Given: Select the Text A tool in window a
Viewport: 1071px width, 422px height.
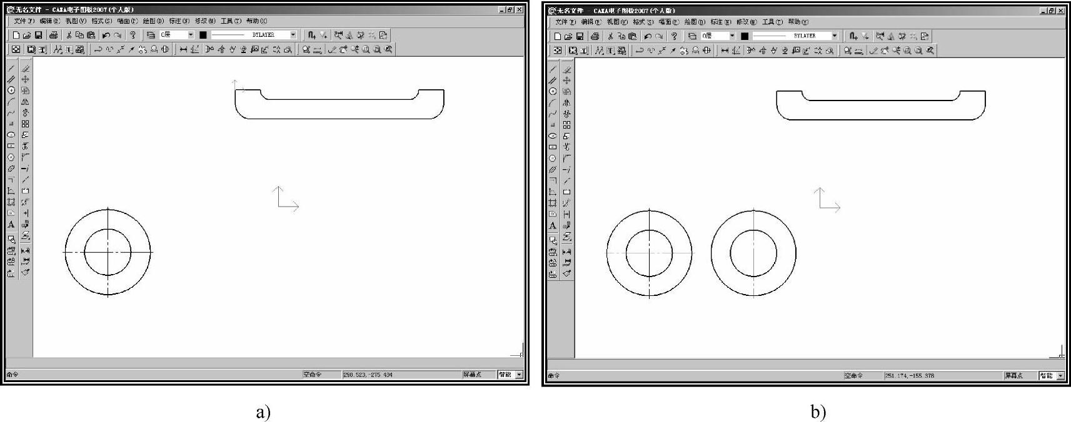Looking at the screenshot, I should click(x=11, y=225).
